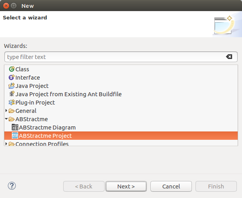Expand the General folder

[6, 111]
